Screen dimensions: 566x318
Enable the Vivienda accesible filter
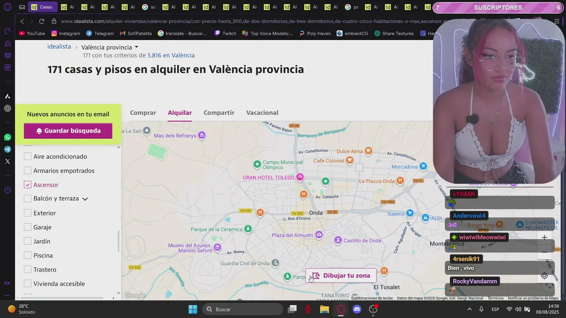tap(27, 284)
